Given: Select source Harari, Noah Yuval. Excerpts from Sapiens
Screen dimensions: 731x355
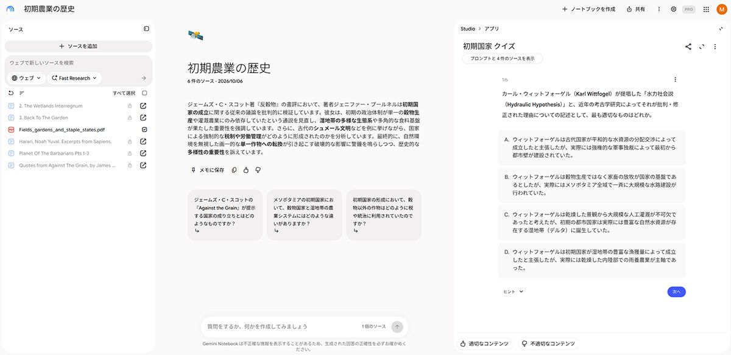Looking at the screenshot, I should (x=66, y=141).
